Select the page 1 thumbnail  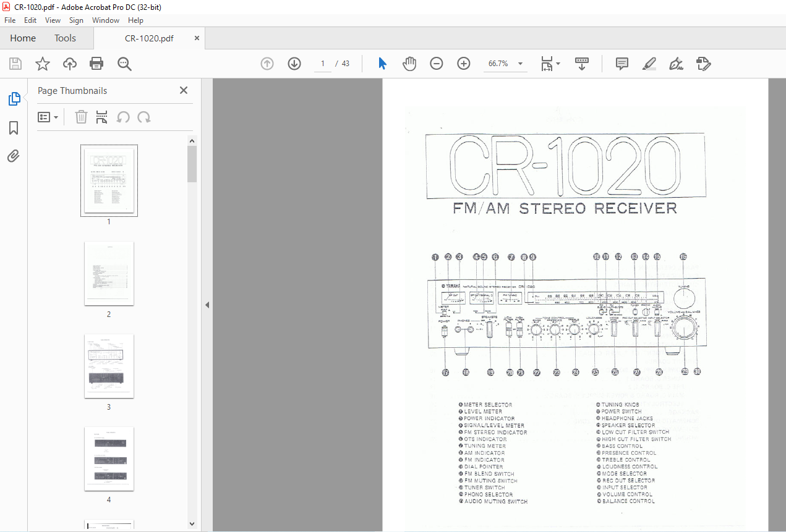click(x=109, y=180)
